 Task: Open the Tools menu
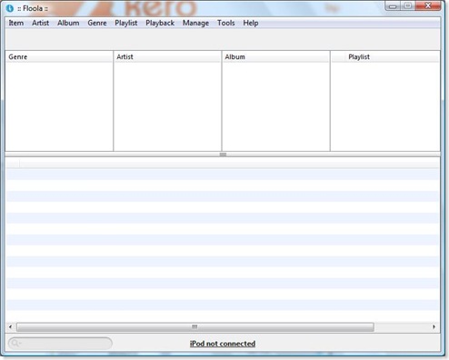[226, 23]
